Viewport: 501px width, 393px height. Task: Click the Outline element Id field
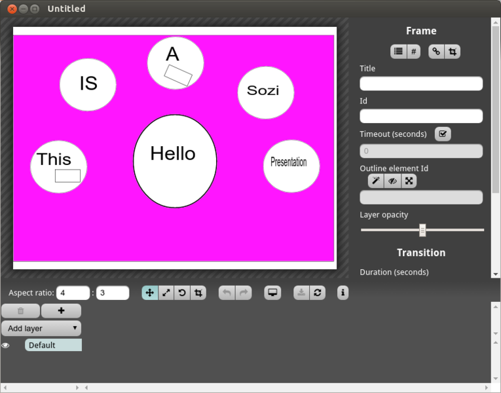point(421,197)
